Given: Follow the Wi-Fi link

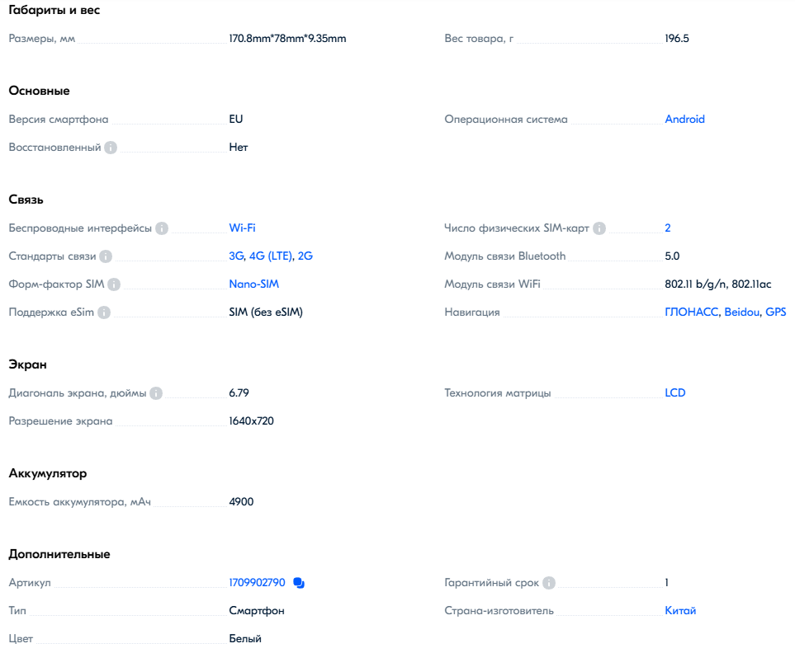Looking at the screenshot, I should pos(242,228).
